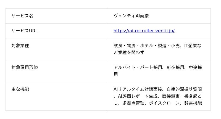221x119 pixels.
Task: Click the IT企業 text
Action: 191,46
